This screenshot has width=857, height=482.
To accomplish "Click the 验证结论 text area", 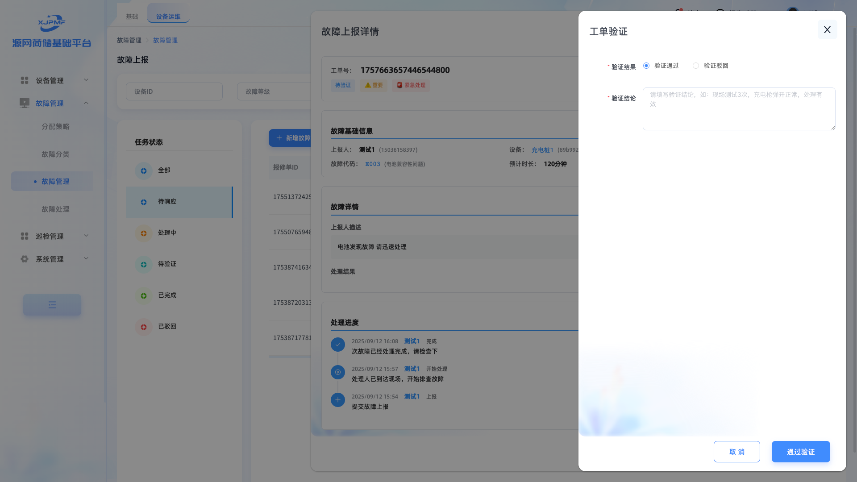I will click(x=739, y=109).
